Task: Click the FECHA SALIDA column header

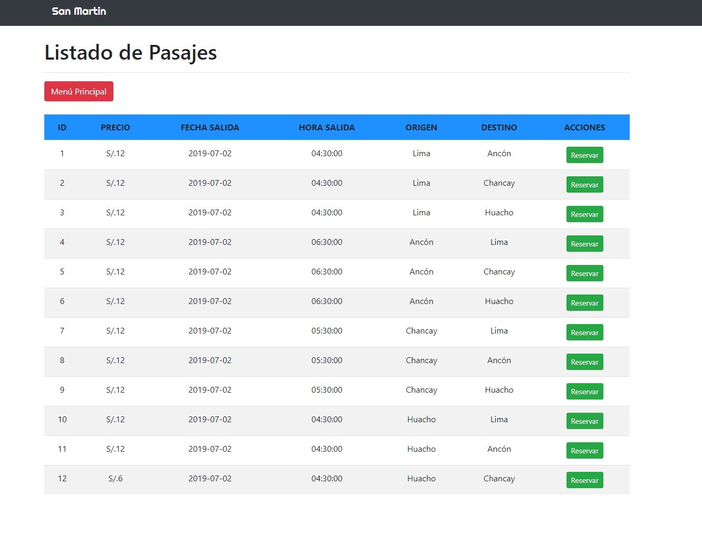Action: [x=210, y=127]
